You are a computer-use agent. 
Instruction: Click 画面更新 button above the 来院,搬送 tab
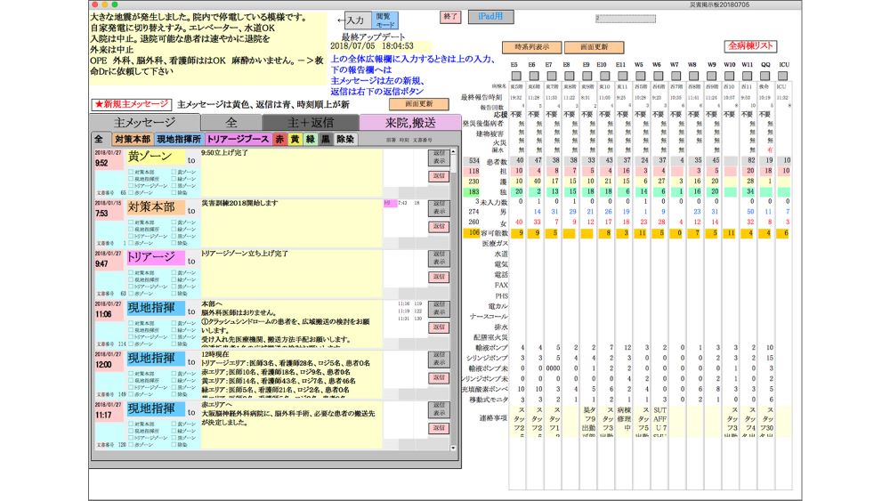pos(419,104)
